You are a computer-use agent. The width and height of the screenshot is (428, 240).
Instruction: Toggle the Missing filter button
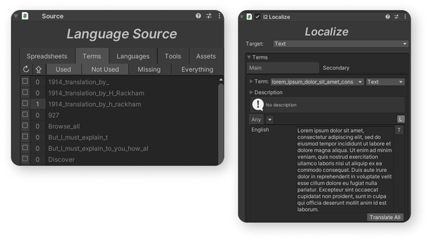click(x=149, y=69)
